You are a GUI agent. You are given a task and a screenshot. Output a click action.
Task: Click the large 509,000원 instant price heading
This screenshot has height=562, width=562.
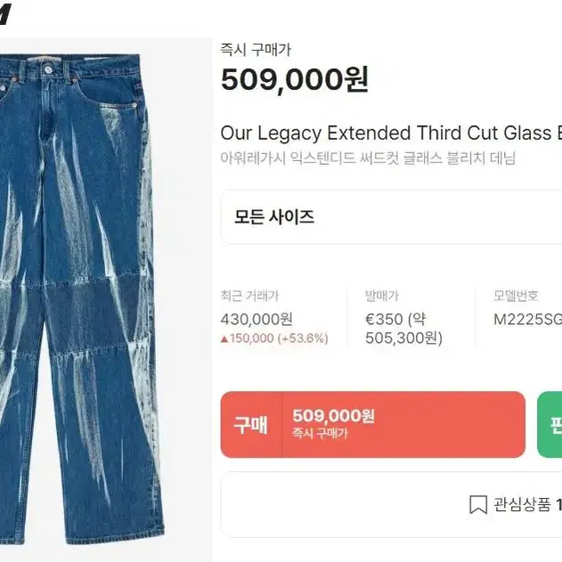(x=295, y=79)
